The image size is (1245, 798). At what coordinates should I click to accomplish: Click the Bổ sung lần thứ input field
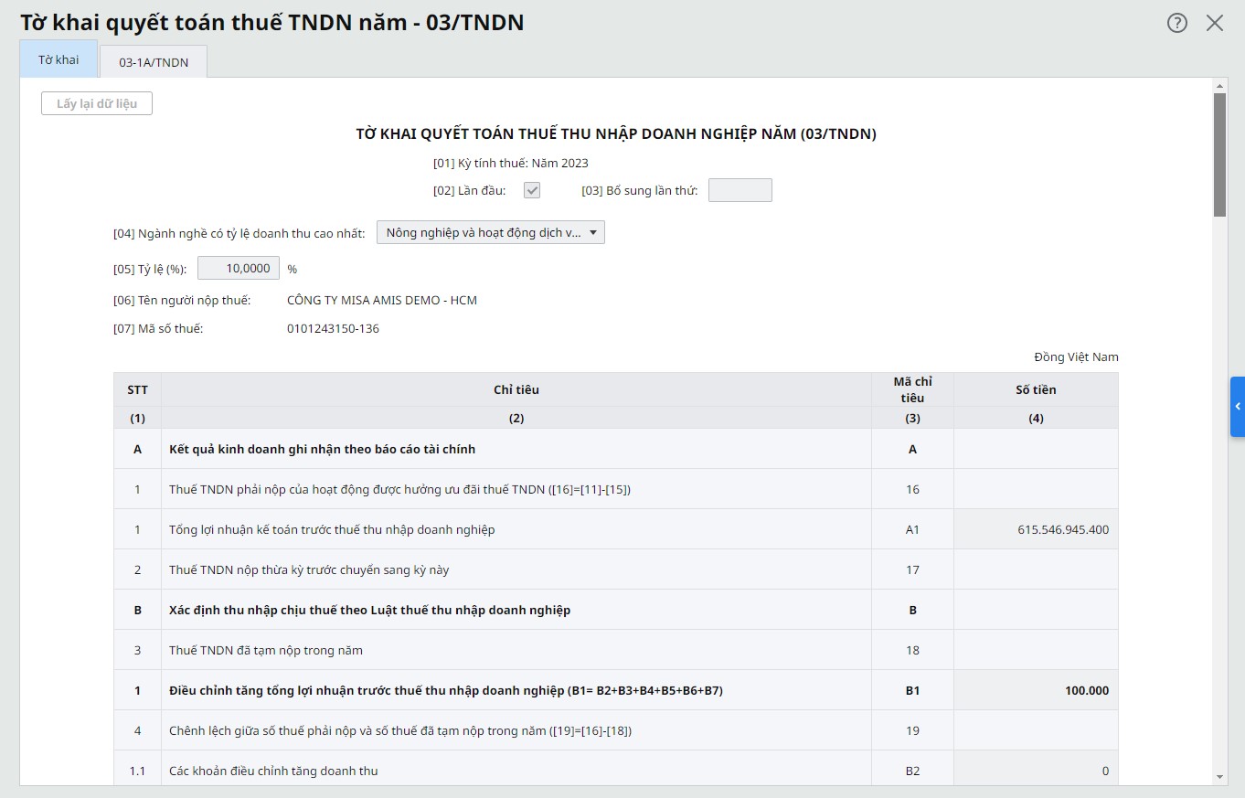coord(740,190)
